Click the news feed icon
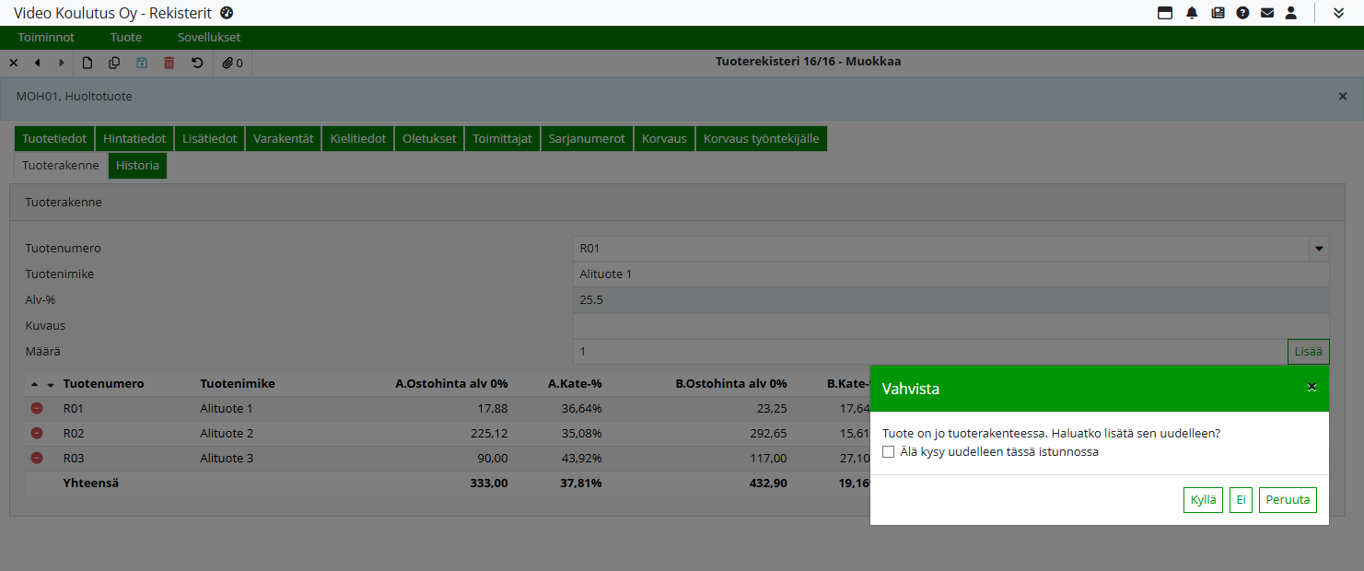The height and width of the screenshot is (571, 1364). click(x=1218, y=13)
